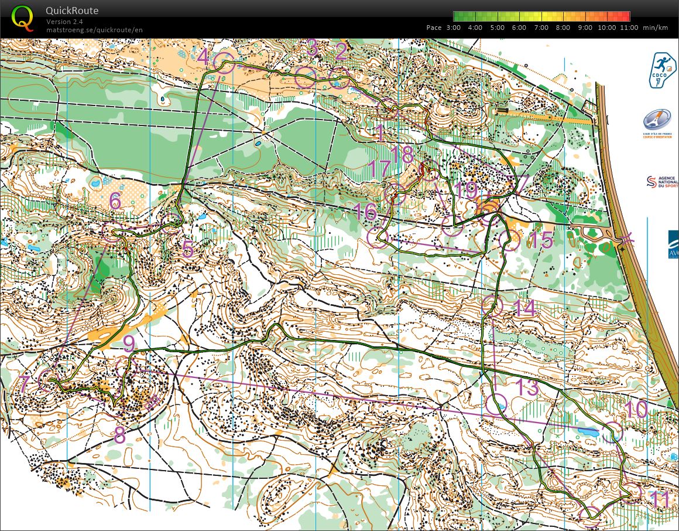
Task: Click the blue logo below Agence Nationale
Action: pyautogui.click(x=673, y=243)
